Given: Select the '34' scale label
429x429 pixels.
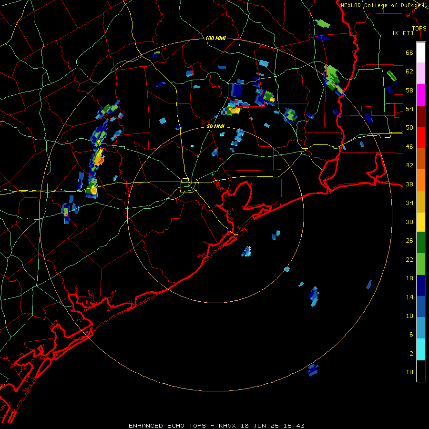Looking at the screenshot, I should [409, 203].
